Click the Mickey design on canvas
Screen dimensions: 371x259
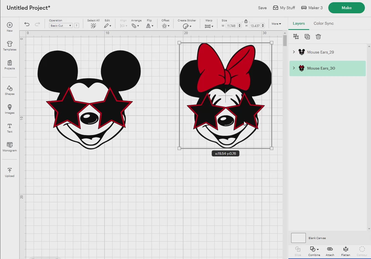click(x=89, y=100)
